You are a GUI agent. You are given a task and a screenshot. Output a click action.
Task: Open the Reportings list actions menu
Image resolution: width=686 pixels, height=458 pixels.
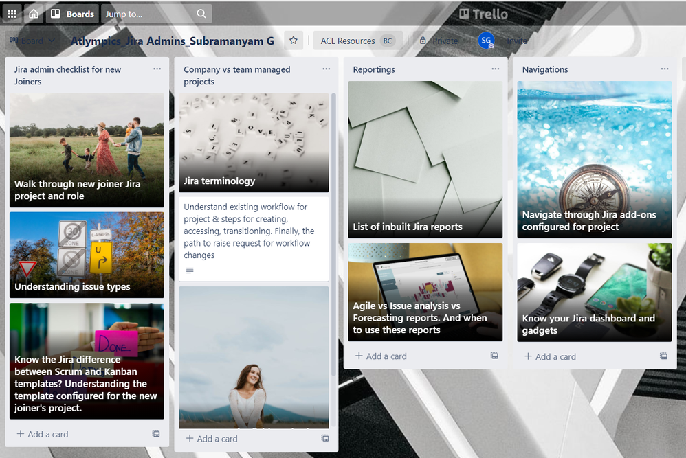coord(495,69)
